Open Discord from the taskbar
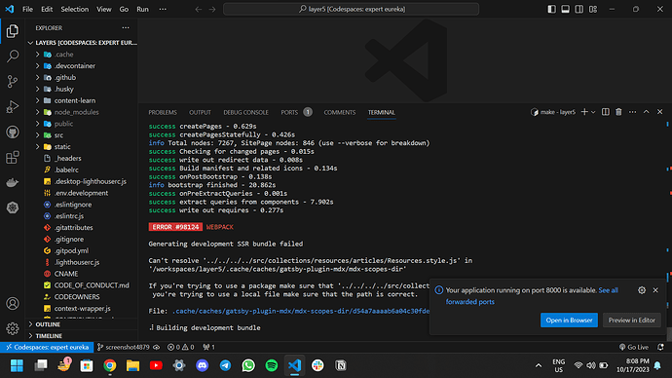672x378 pixels. pos(202,365)
